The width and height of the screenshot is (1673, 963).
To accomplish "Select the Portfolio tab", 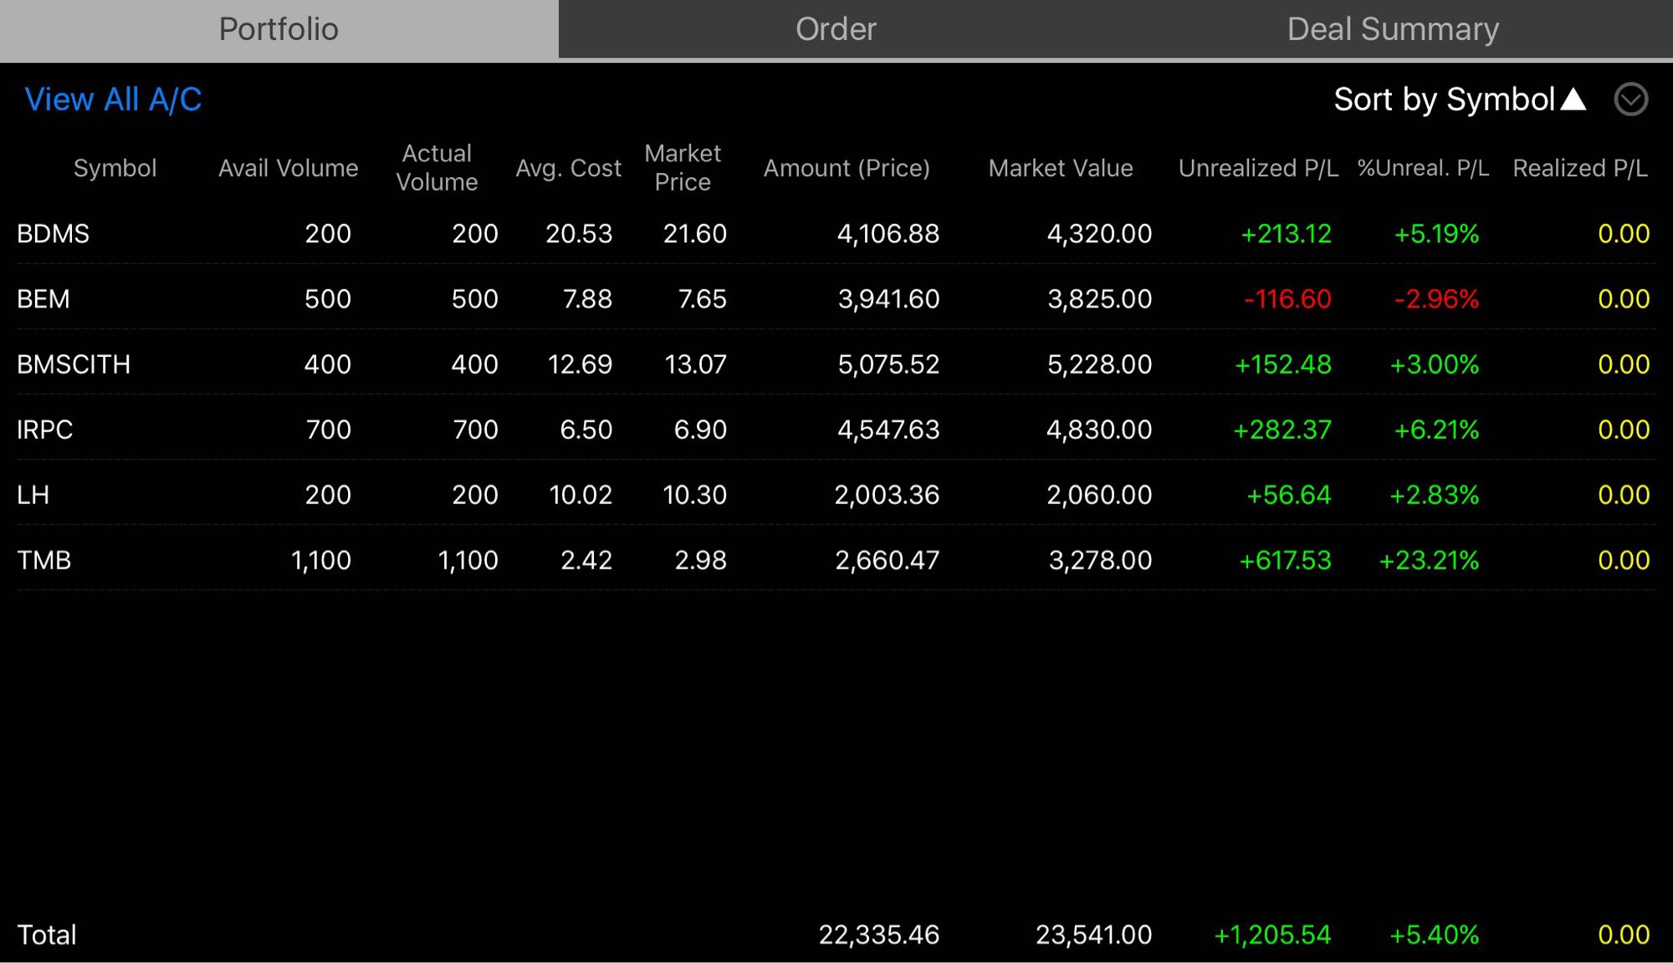I will 279,29.
